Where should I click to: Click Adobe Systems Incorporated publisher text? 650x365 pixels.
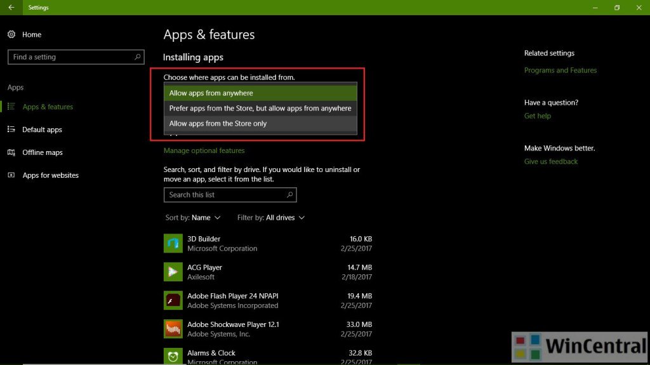pyautogui.click(x=232, y=306)
